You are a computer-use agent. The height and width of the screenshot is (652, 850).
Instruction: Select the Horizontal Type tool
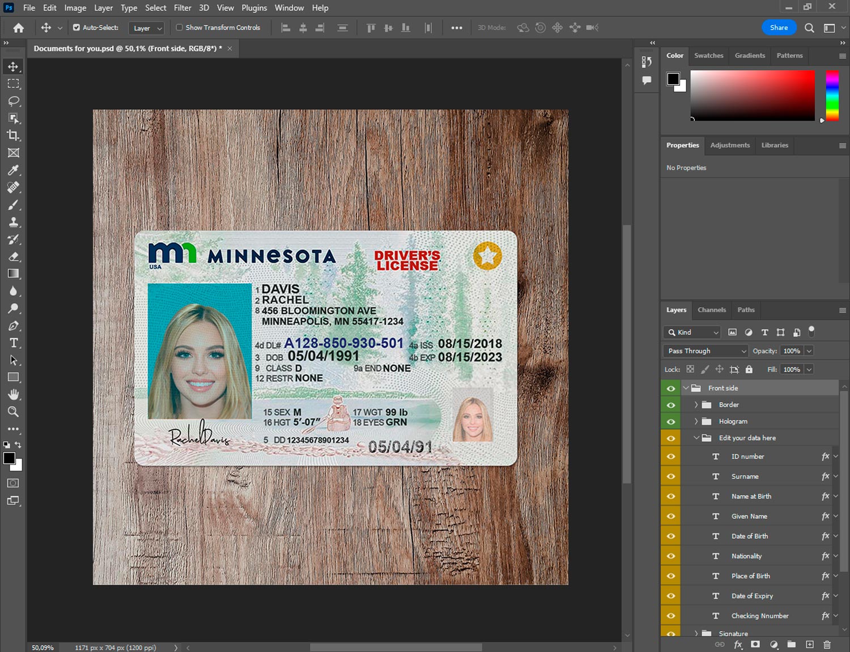14,343
